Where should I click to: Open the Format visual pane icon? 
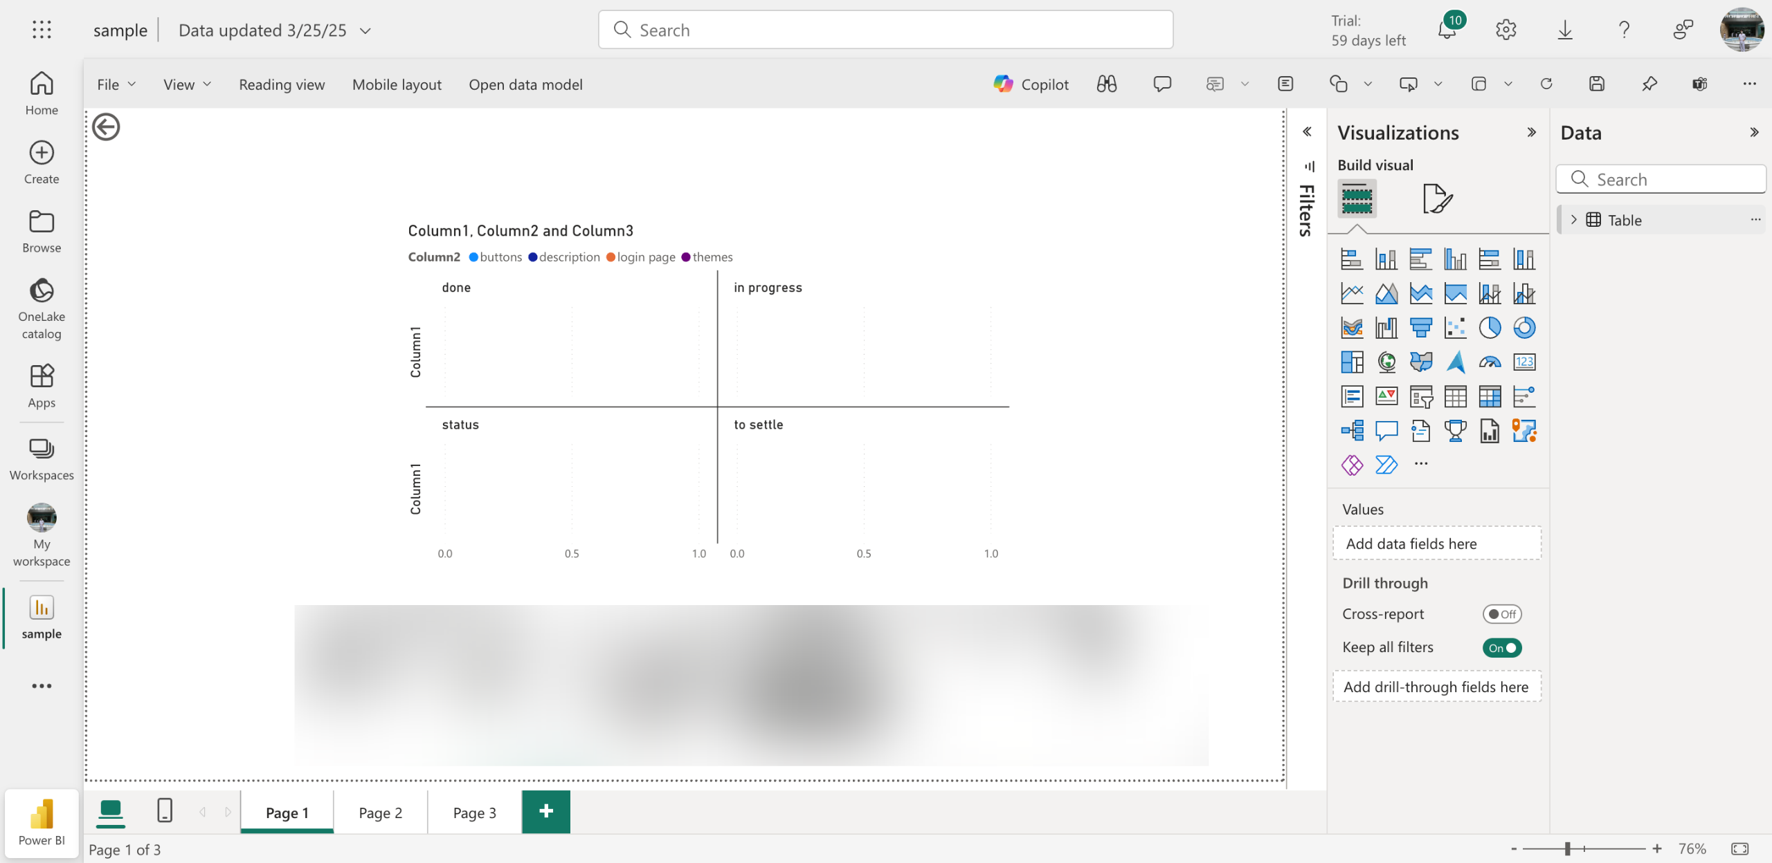tap(1437, 199)
